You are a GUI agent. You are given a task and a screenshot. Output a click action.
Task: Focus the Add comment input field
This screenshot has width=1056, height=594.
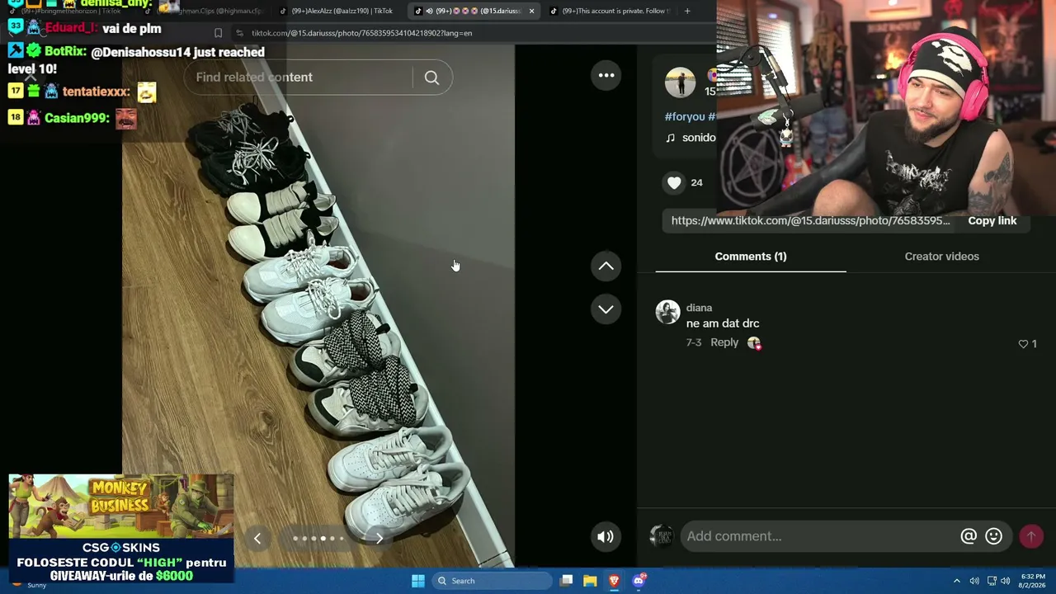[x=819, y=536]
